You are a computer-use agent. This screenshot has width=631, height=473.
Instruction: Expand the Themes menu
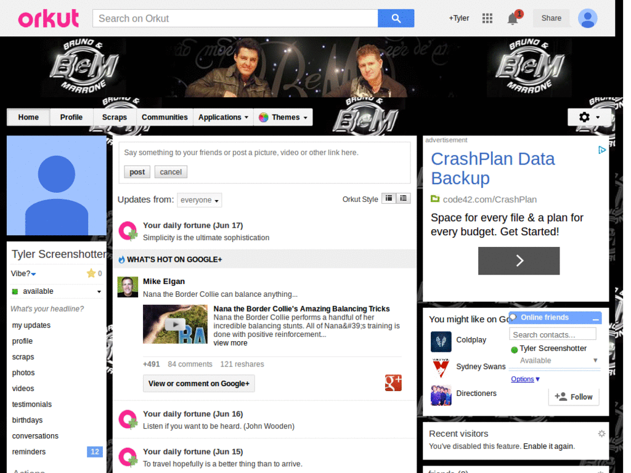(283, 118)
